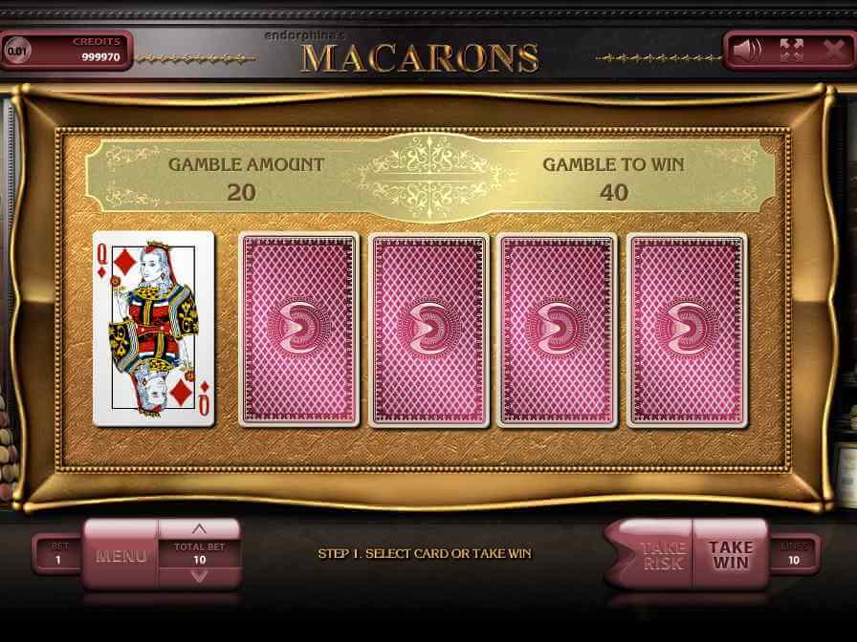Click the 0.01 coin value chip

click(17, 51)
